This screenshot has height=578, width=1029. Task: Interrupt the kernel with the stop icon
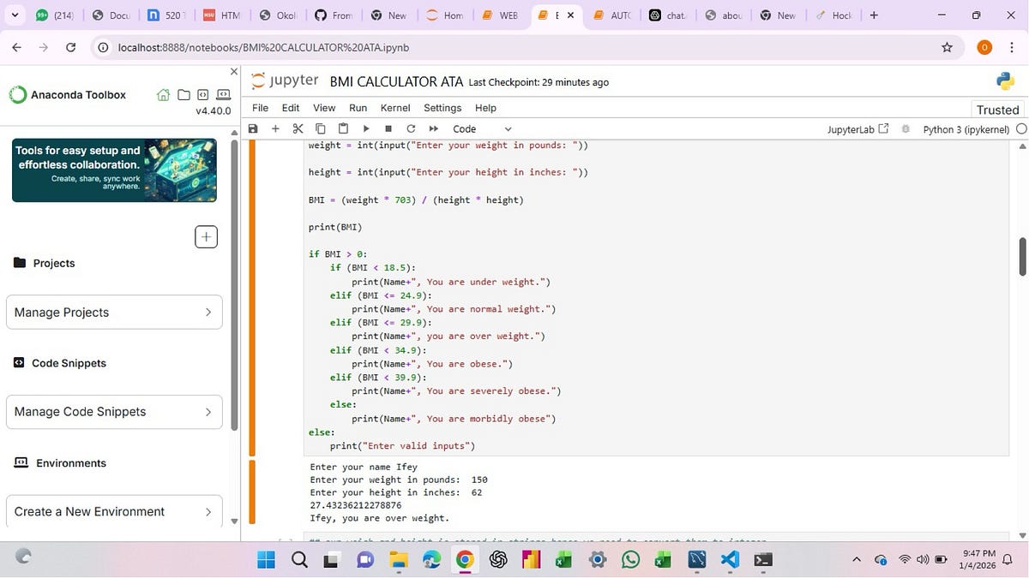click(x=388, y=128)
